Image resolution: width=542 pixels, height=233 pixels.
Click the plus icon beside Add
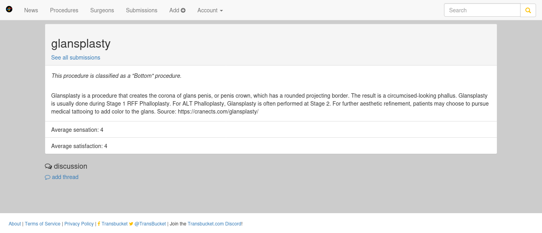tap(183, 10)
